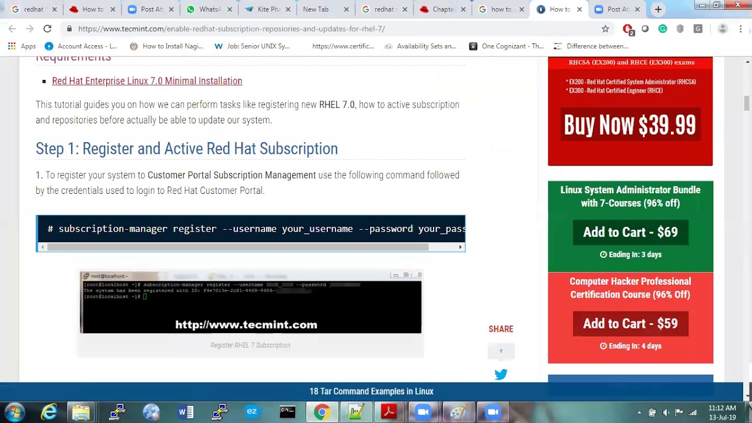Open the Apps shortcut in bookmarks bar
Image resolution: width=752 pixels, height=423 pixels.
(22, 46)
